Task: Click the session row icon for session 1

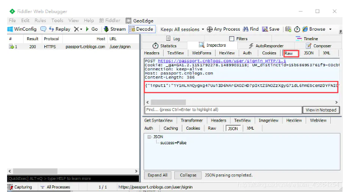Action: pyautogui.click(x=11, y=47)
